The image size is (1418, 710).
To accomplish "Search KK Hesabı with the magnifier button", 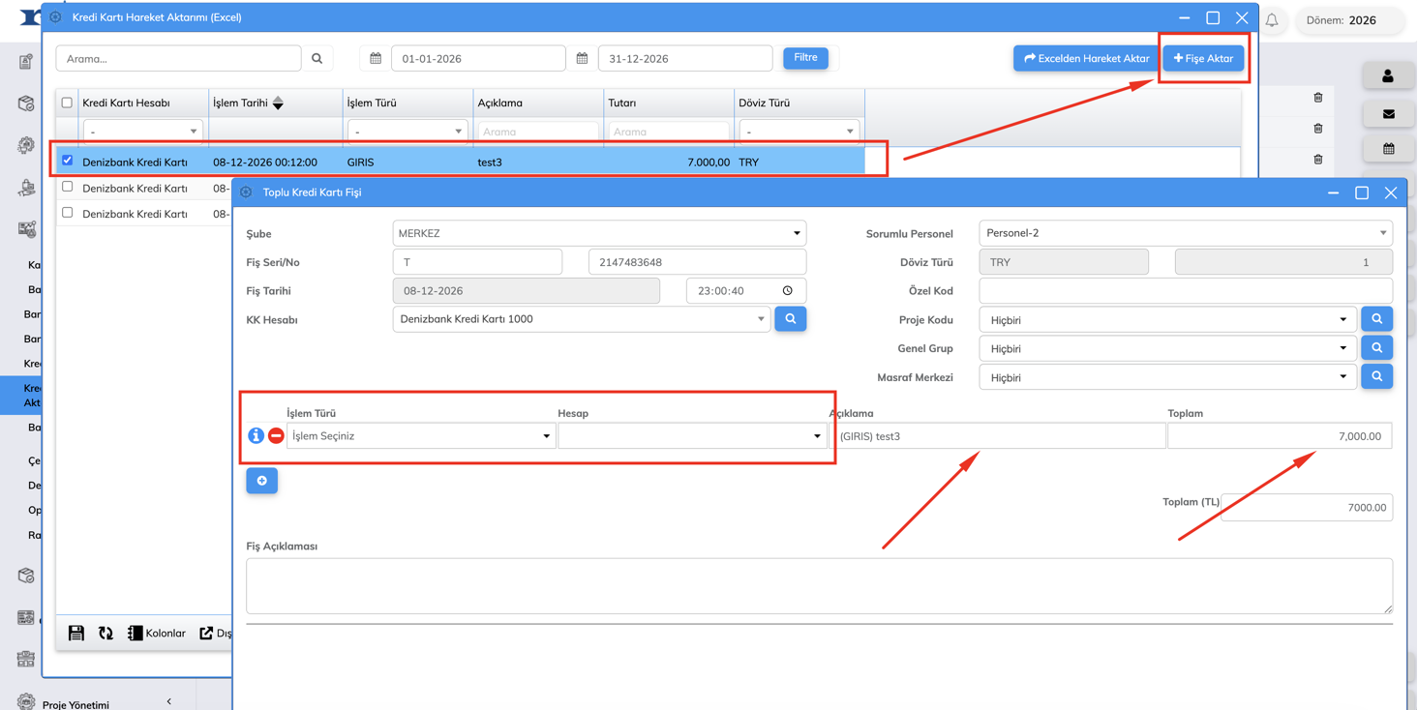I will tap(791, 319).
